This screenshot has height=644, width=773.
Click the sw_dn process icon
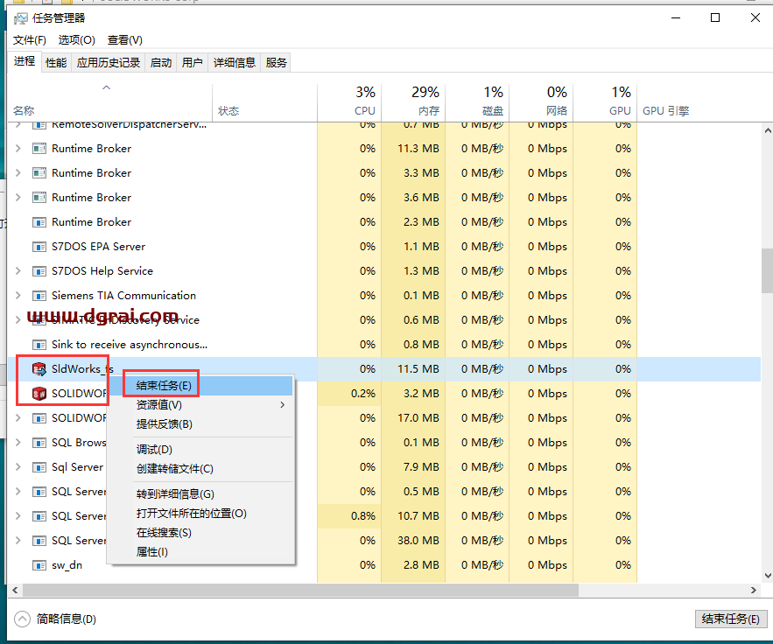click(x=39, y=565)
